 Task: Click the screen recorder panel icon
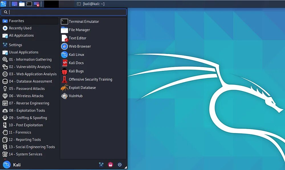pyautogui.click(x=36, y=4)
